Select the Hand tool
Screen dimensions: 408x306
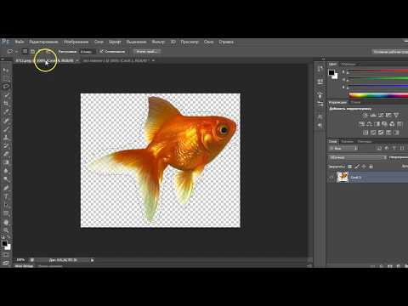tap(6, 223)
